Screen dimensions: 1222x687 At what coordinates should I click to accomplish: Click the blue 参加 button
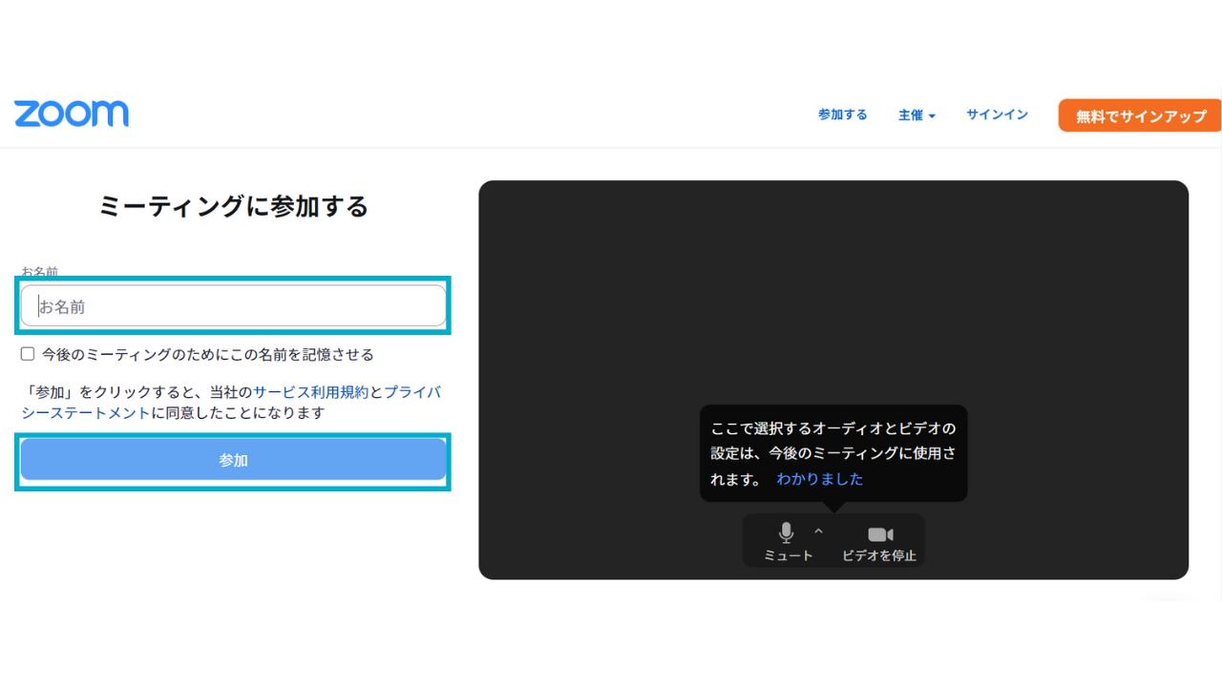[x=233, y=460]
